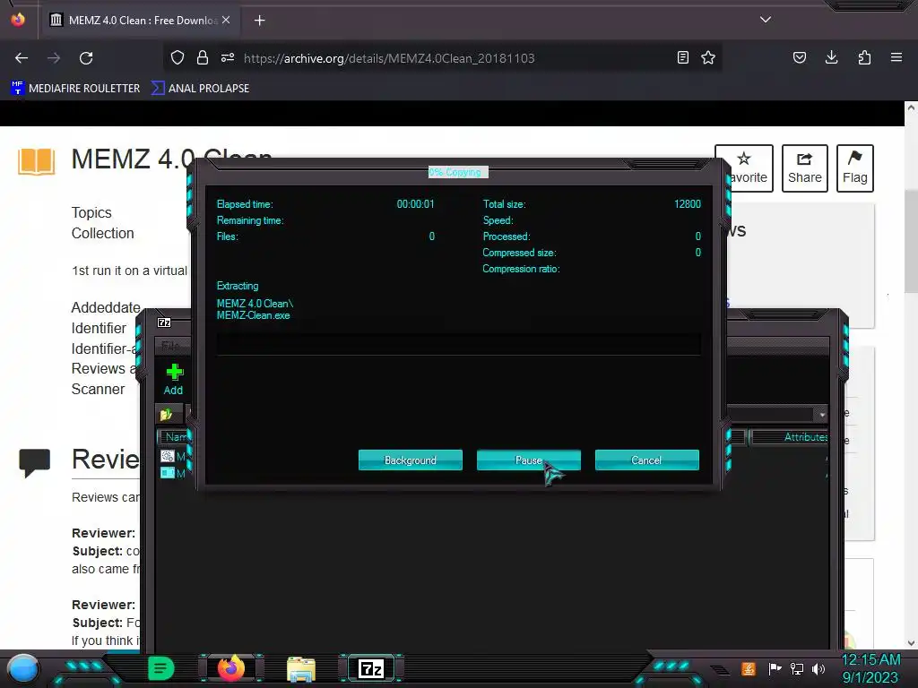Open site permissions icon in address bar
The height and width of the screenshot is (688, 918).
(228, 57)
